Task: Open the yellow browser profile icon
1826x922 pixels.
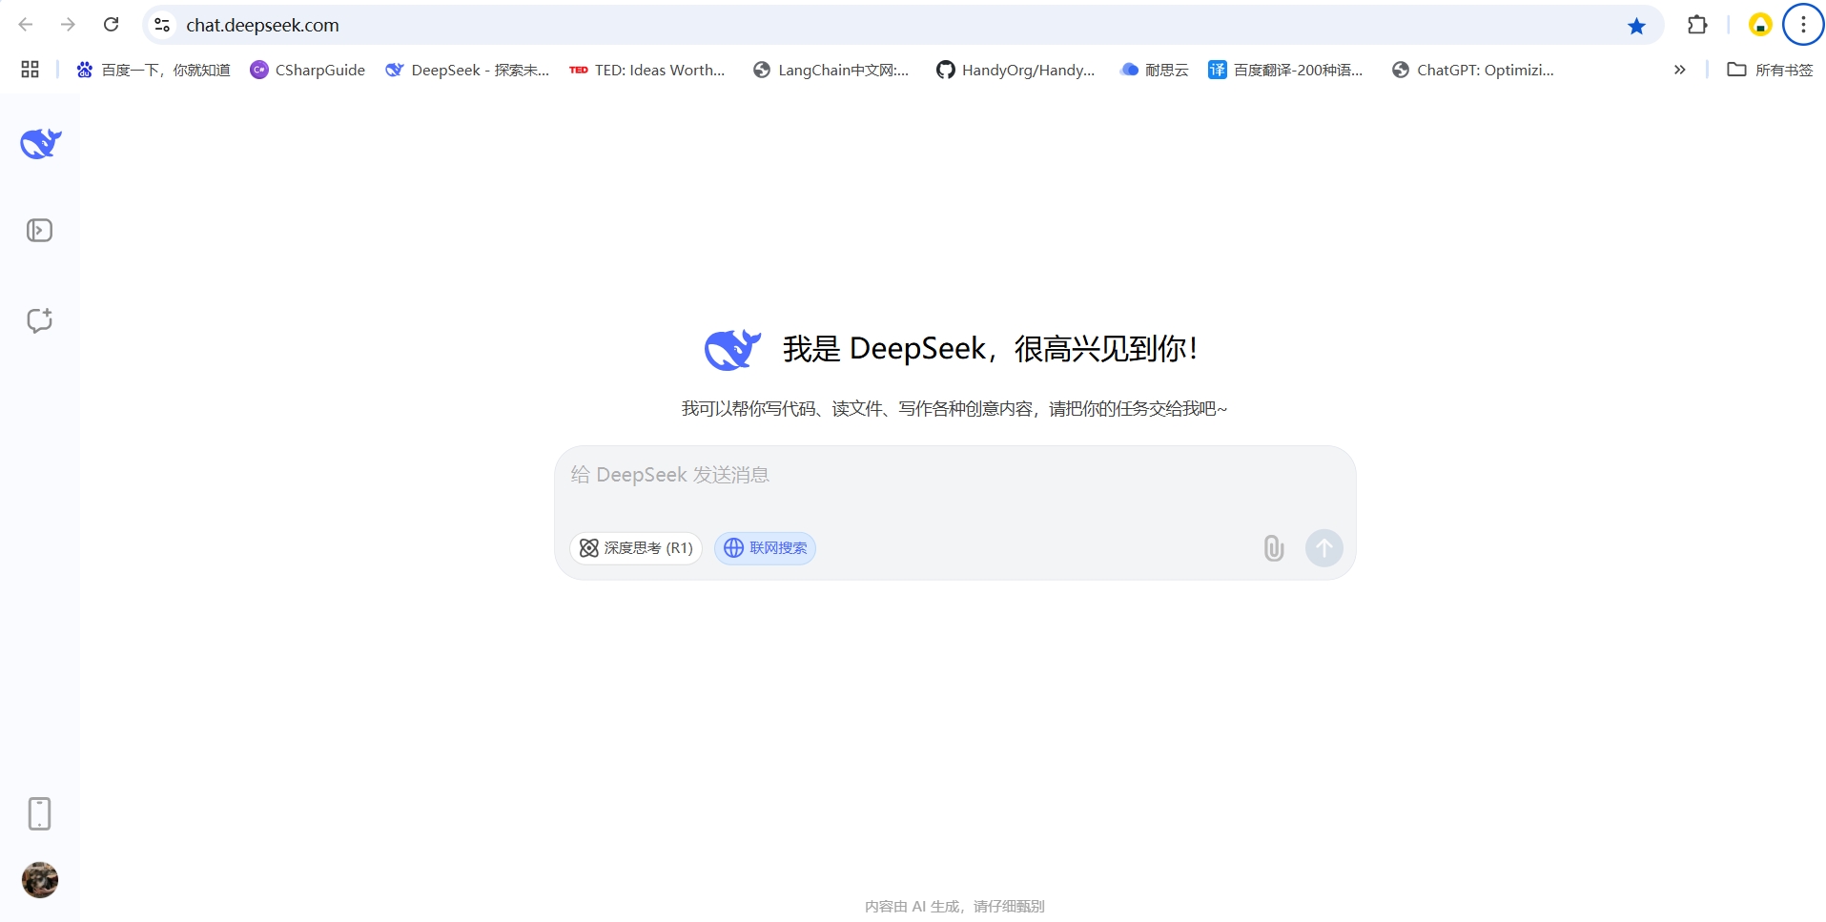Action: 1760,25
